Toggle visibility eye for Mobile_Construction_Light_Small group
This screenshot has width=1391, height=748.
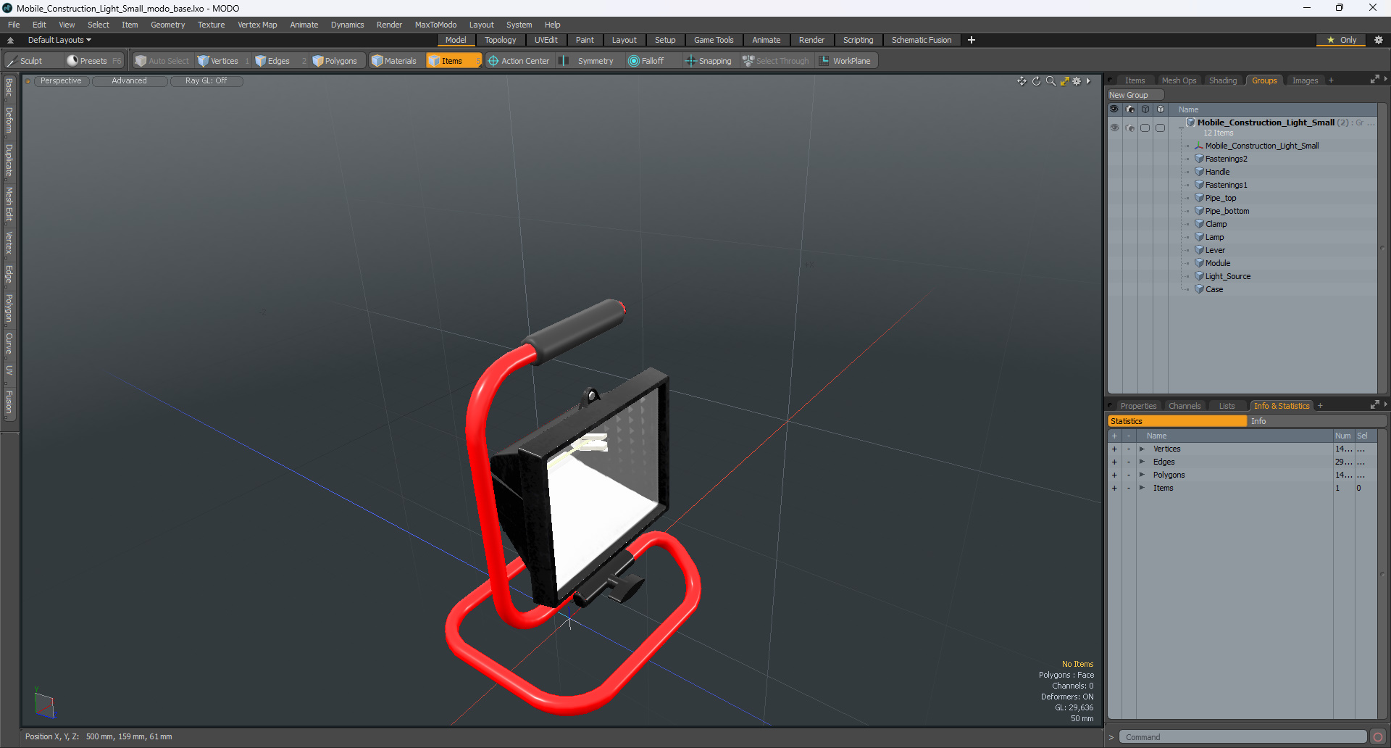click(1114, 128)
